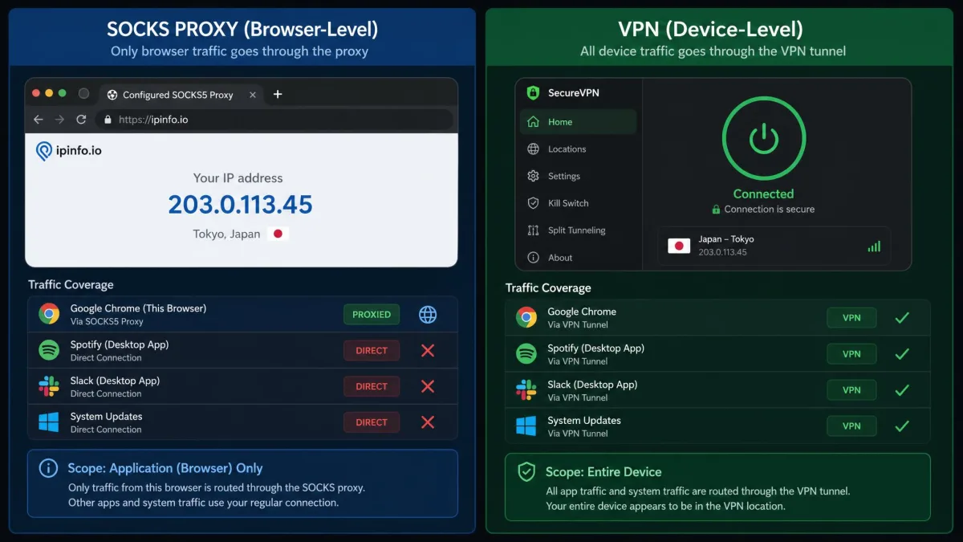Click the VPN badge for Slack
This screenshot has width=963, height=542.
pyautogui.click(x=851, y=390)
